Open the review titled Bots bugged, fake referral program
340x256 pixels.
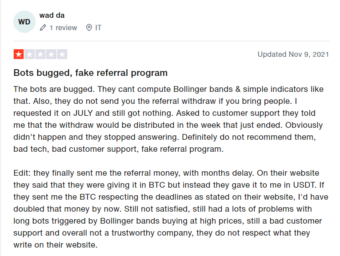(x=90, y=73)
